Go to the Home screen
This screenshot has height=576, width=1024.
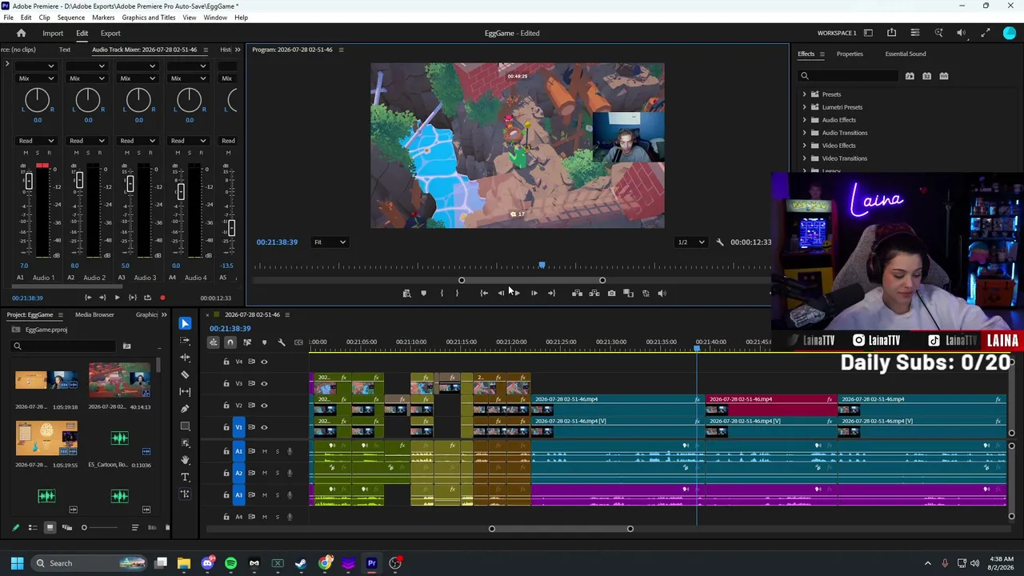click(22, 33)
